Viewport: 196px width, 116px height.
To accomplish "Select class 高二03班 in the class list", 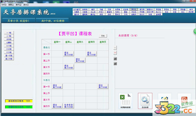I will pyautogui.click(x=9, y=59).
